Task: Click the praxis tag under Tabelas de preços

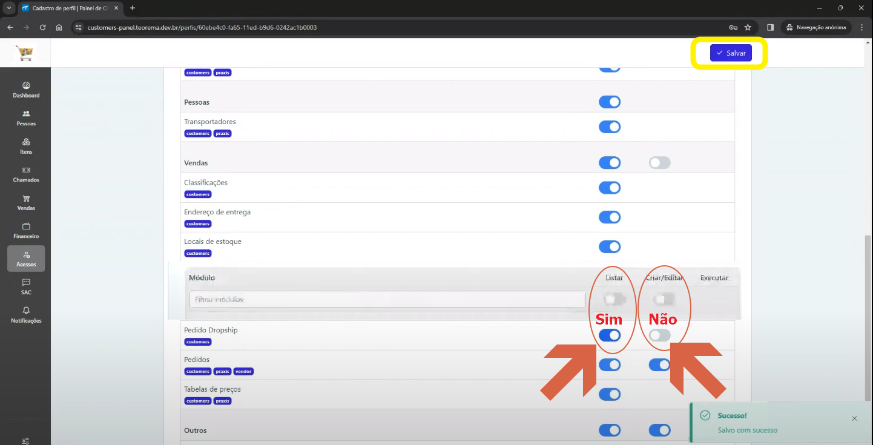Action: pos(223,401)
